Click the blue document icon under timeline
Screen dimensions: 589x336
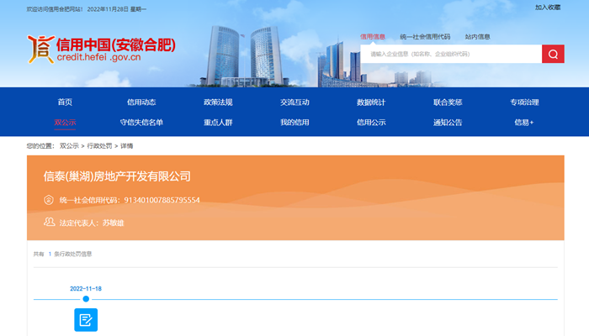click(86, 320)
